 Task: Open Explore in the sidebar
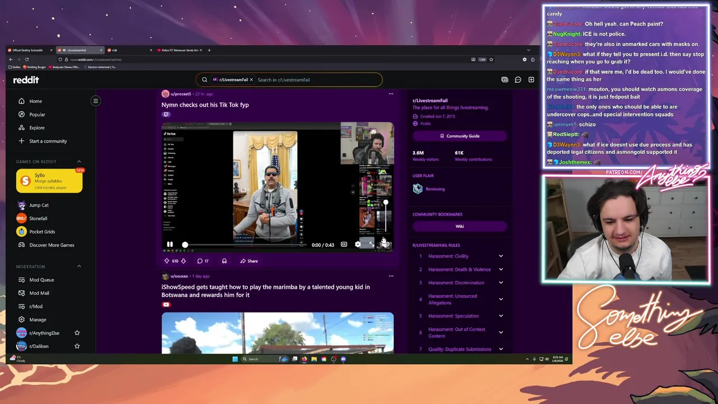click(36, 128)
